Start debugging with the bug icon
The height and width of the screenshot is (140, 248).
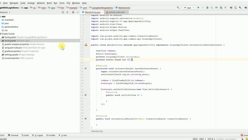pos(207,8)
